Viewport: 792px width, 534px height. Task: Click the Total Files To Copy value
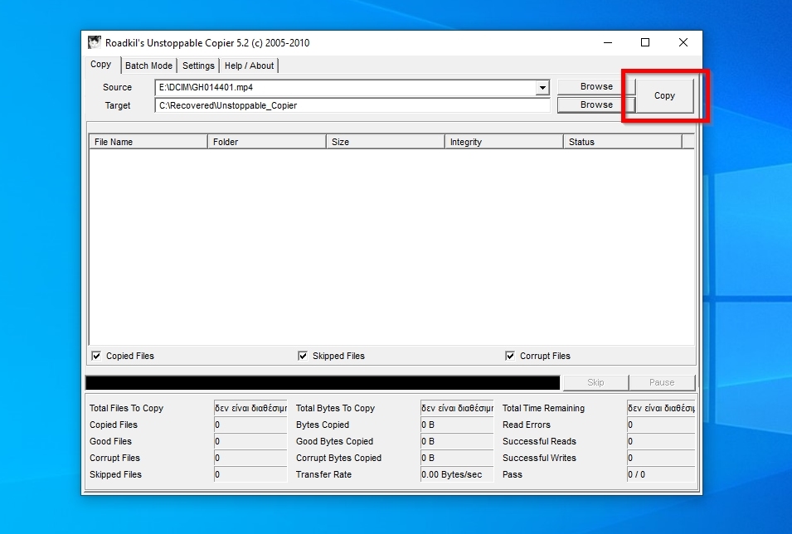[x=250, y=408]
